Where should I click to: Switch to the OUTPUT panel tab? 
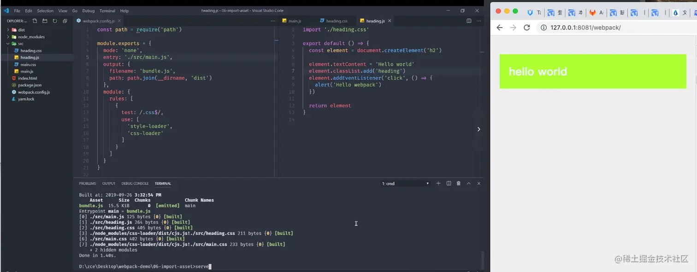point(109,183)
